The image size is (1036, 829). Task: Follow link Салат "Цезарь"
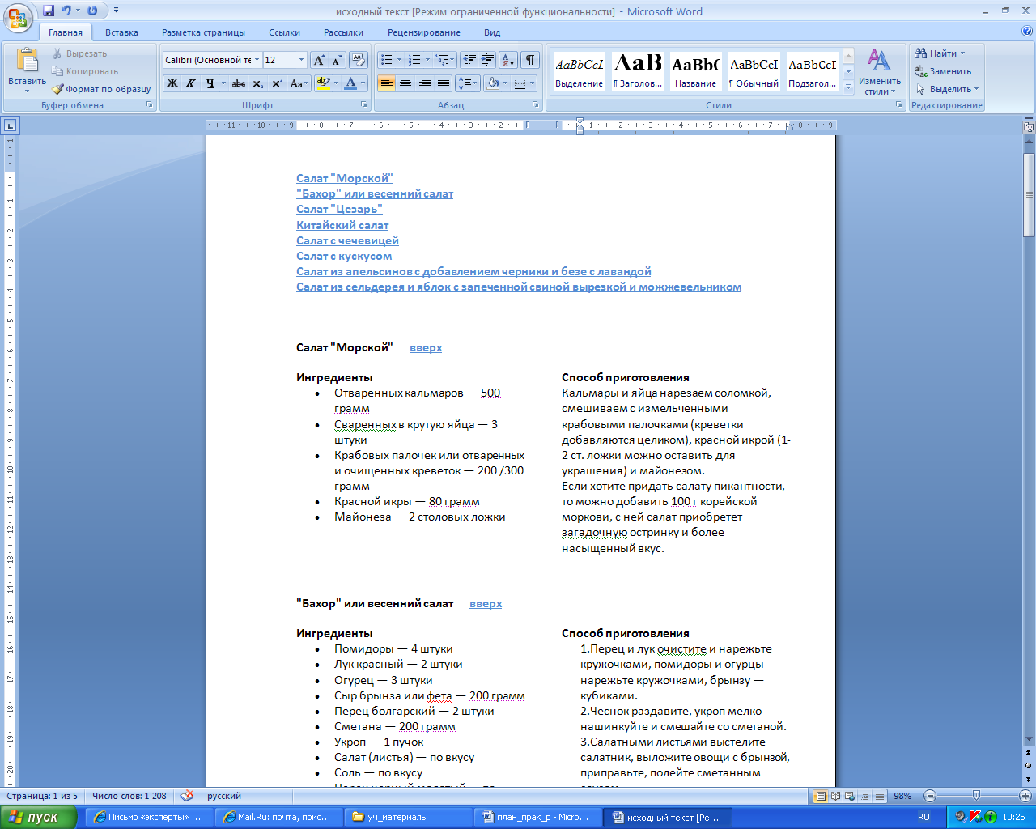point(339,209)
